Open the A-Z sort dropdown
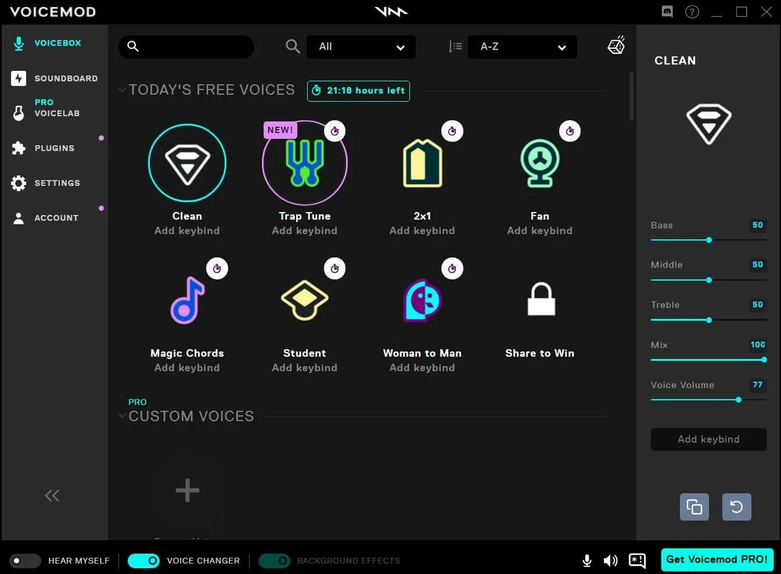This screenshot has height=574, width=781. [x=523, y=47]
